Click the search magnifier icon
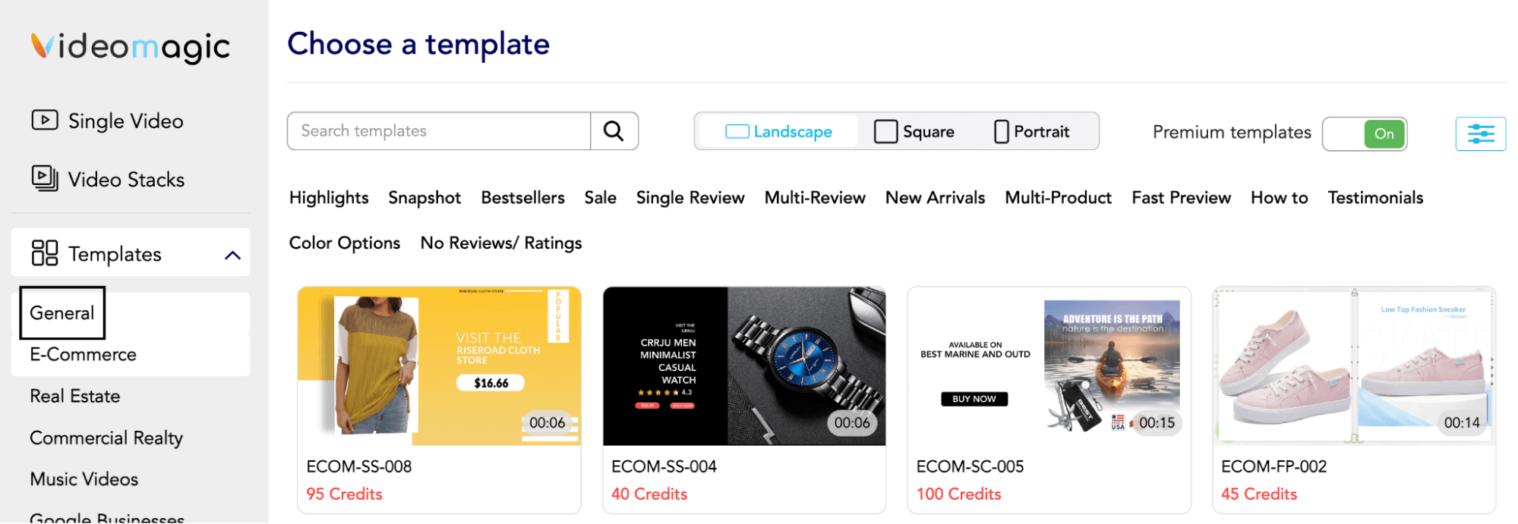This screenshot has height=524, width=1518. pyautogui.click(x=614, y=131)
